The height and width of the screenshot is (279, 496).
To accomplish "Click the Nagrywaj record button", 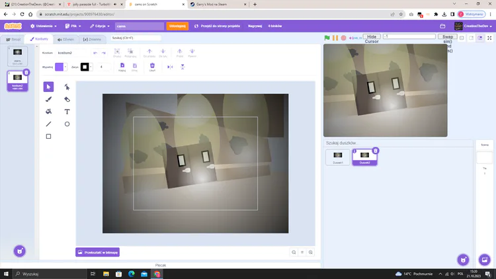I will click(255, 26).
